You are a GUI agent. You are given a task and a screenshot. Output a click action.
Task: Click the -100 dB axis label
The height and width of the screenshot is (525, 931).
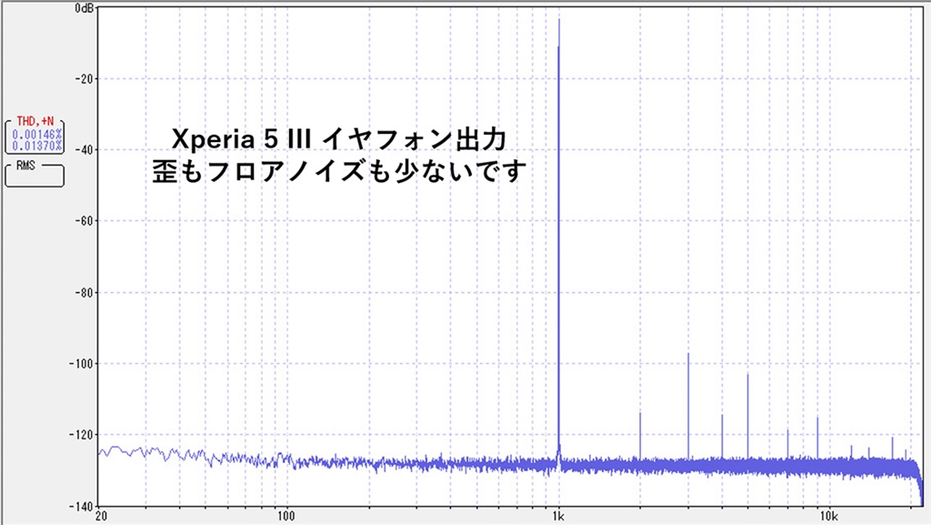[x=81, y=363]
